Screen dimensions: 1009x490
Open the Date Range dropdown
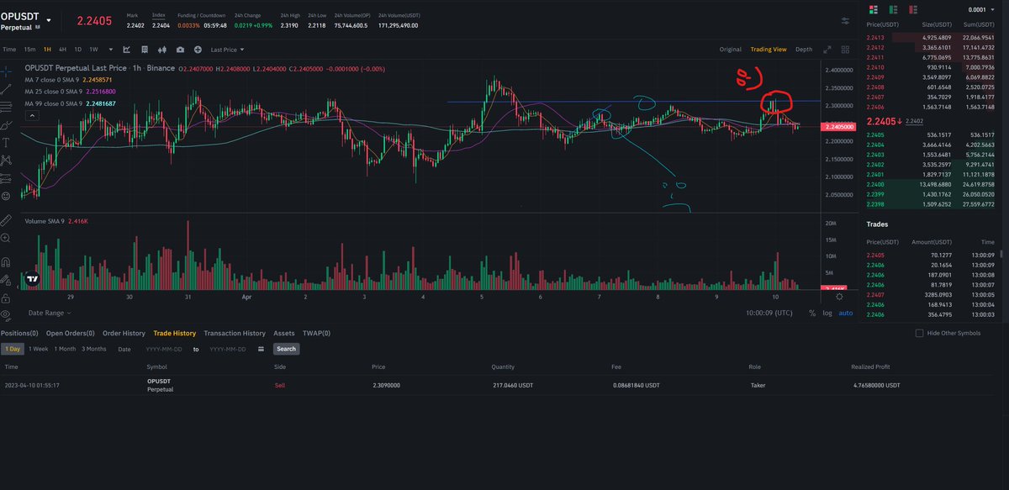50,313
